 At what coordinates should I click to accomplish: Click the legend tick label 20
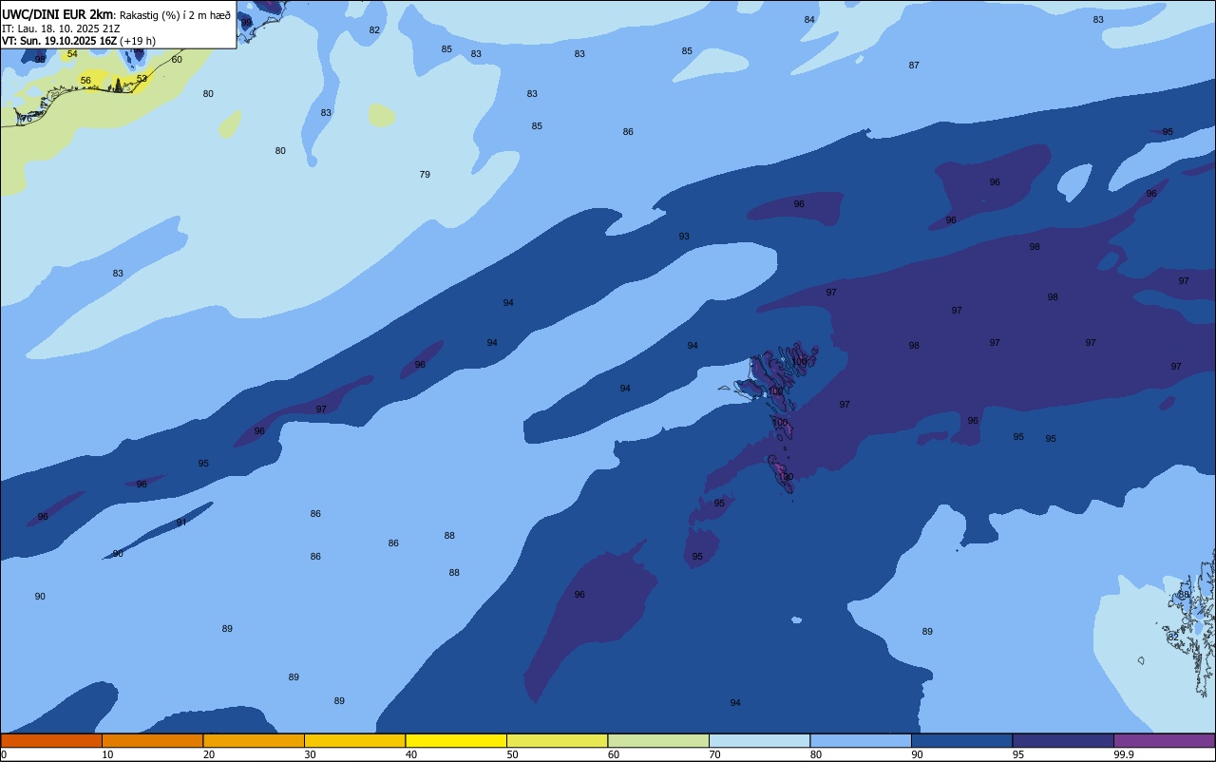tap(208, 754)
